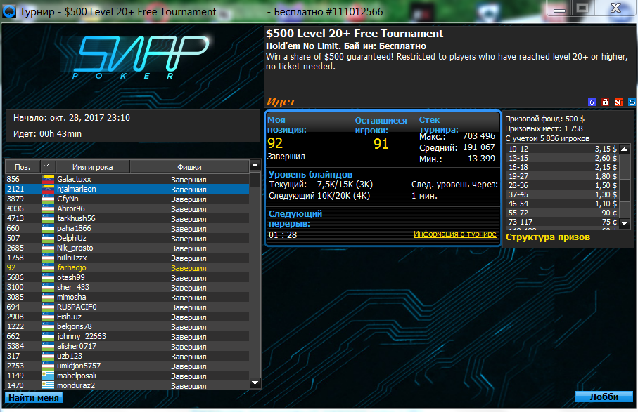Click the poker app icon in the title bar
Screen dimensions: 638x412
[9, 11]
